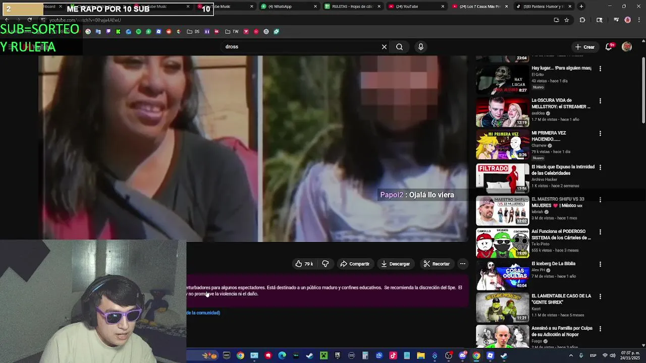Viewport: 646px width, 363px height.
Task: Open 'El Hack que Expuso la Intimidad' video
Action: pos(563,170)
